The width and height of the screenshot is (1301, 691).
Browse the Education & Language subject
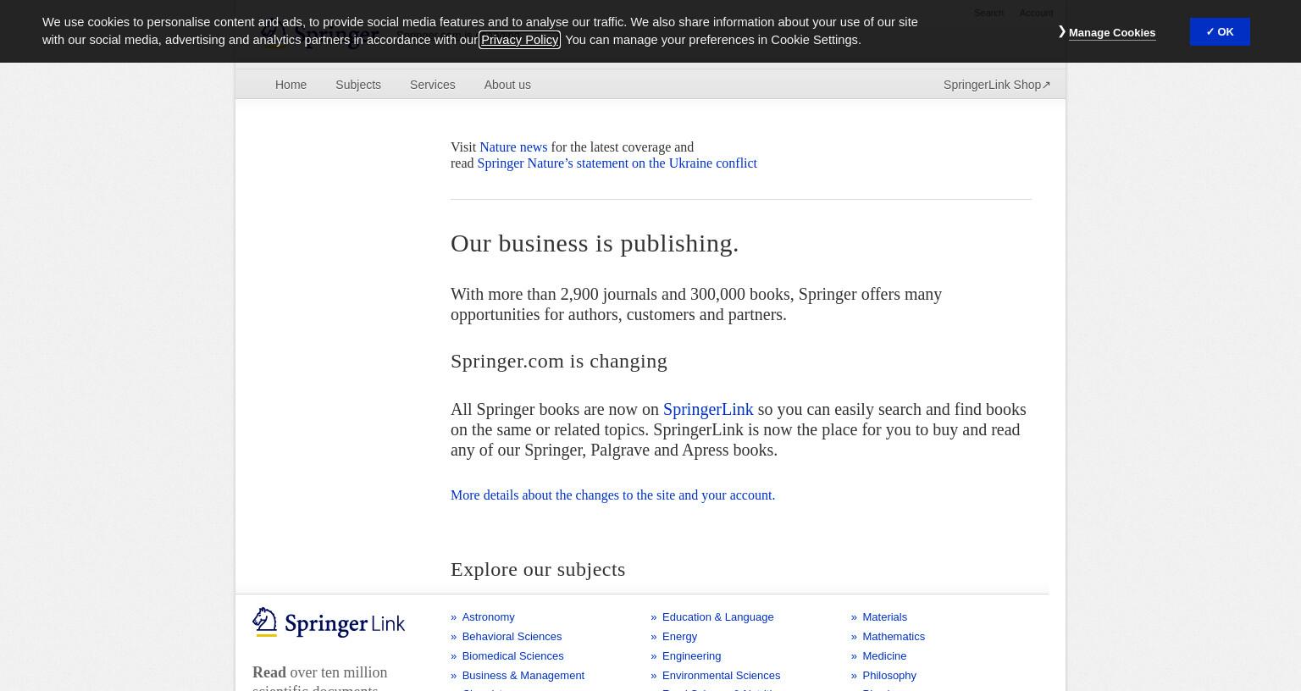pyautogui.click(x=717, y=616)
